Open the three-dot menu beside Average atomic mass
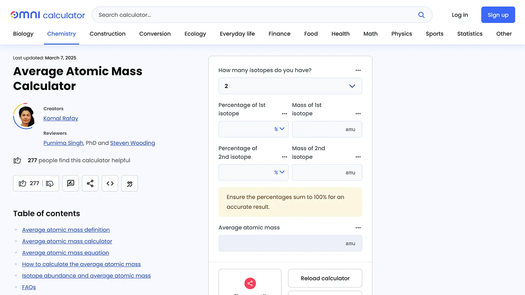Viewport: 525px width, 295px height. point(358,227)
